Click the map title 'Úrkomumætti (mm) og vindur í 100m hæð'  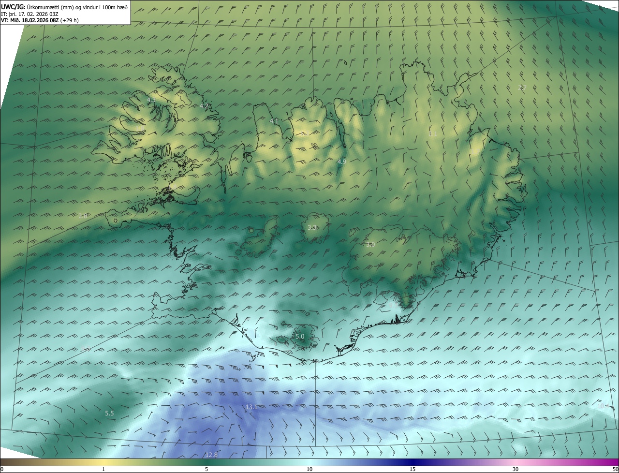pos(77,7)
